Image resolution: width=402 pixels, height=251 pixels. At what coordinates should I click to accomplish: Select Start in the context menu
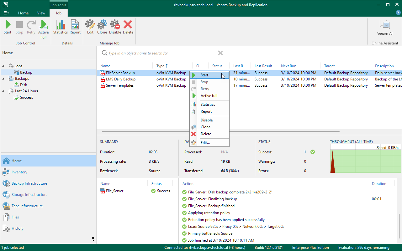209,75
